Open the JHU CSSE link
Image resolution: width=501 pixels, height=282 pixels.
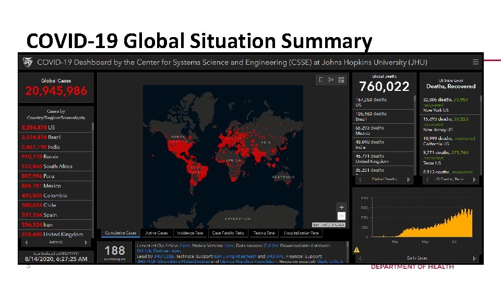164,256
